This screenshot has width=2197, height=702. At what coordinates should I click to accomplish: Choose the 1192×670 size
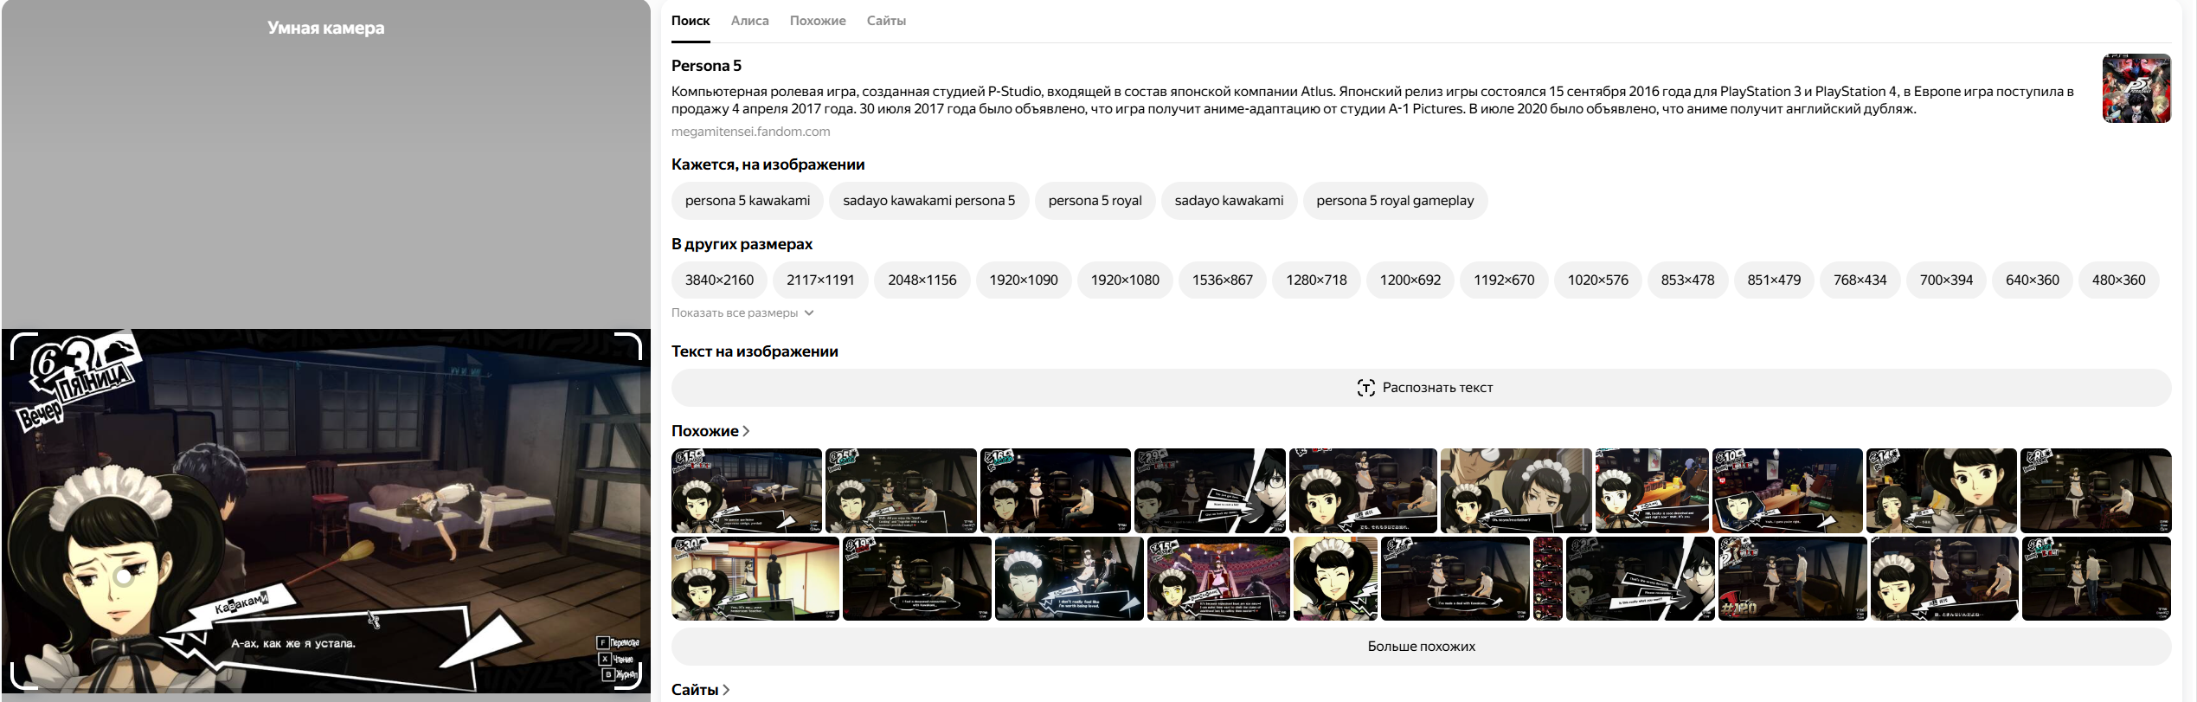[1504, 280]
